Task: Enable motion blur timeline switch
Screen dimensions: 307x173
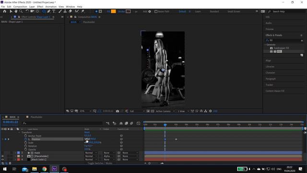Action: pos(131,123)
